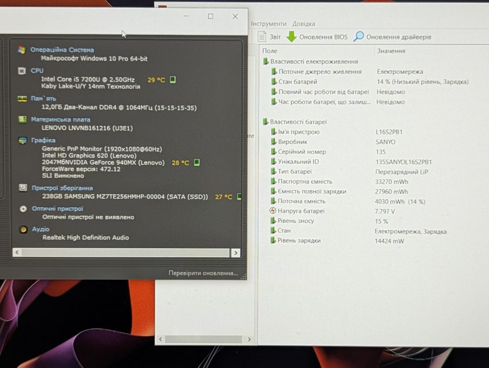
Task: Click the green BIOS update arrow icon
Action: [x=291, y=36]
